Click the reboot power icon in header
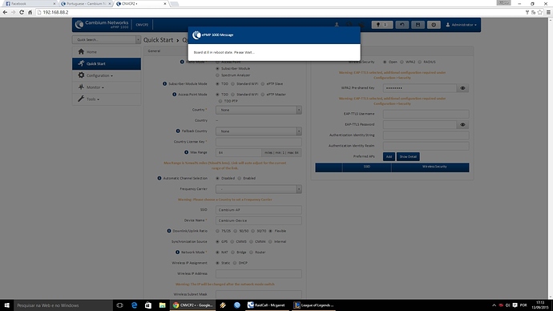 tap(434, 25)
